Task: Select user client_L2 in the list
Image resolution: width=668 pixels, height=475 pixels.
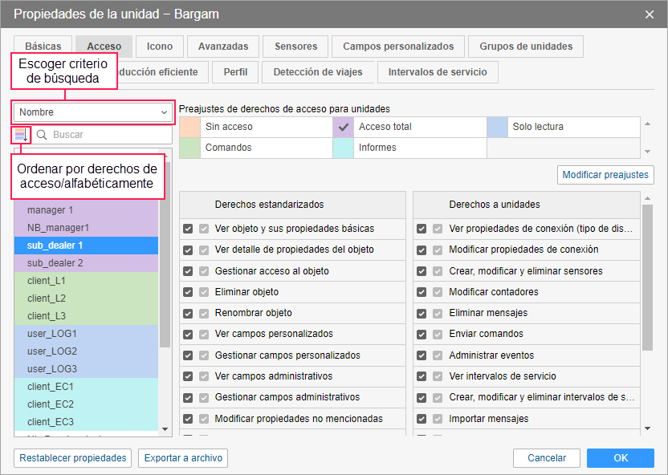Action: click(47, 298)
